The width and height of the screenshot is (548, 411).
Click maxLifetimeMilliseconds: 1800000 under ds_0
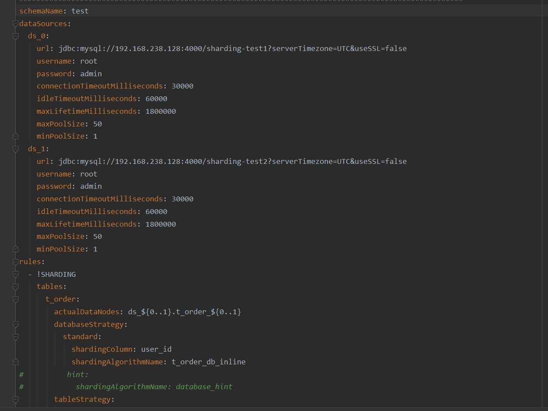pos(106,111)
